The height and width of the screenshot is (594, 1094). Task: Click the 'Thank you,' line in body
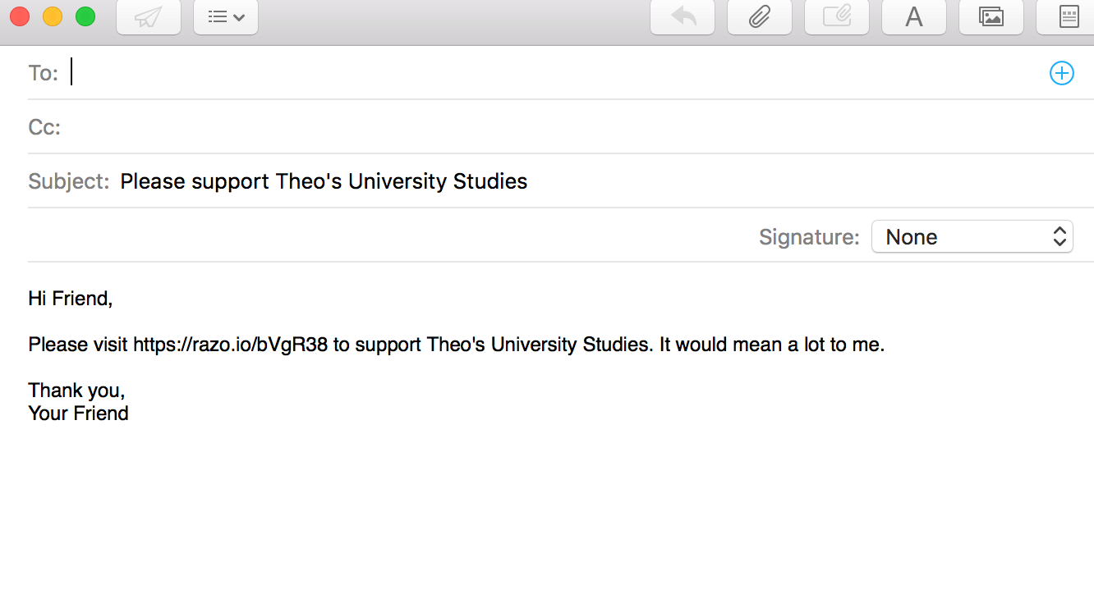pyautogui.click(x=76, y=391)
